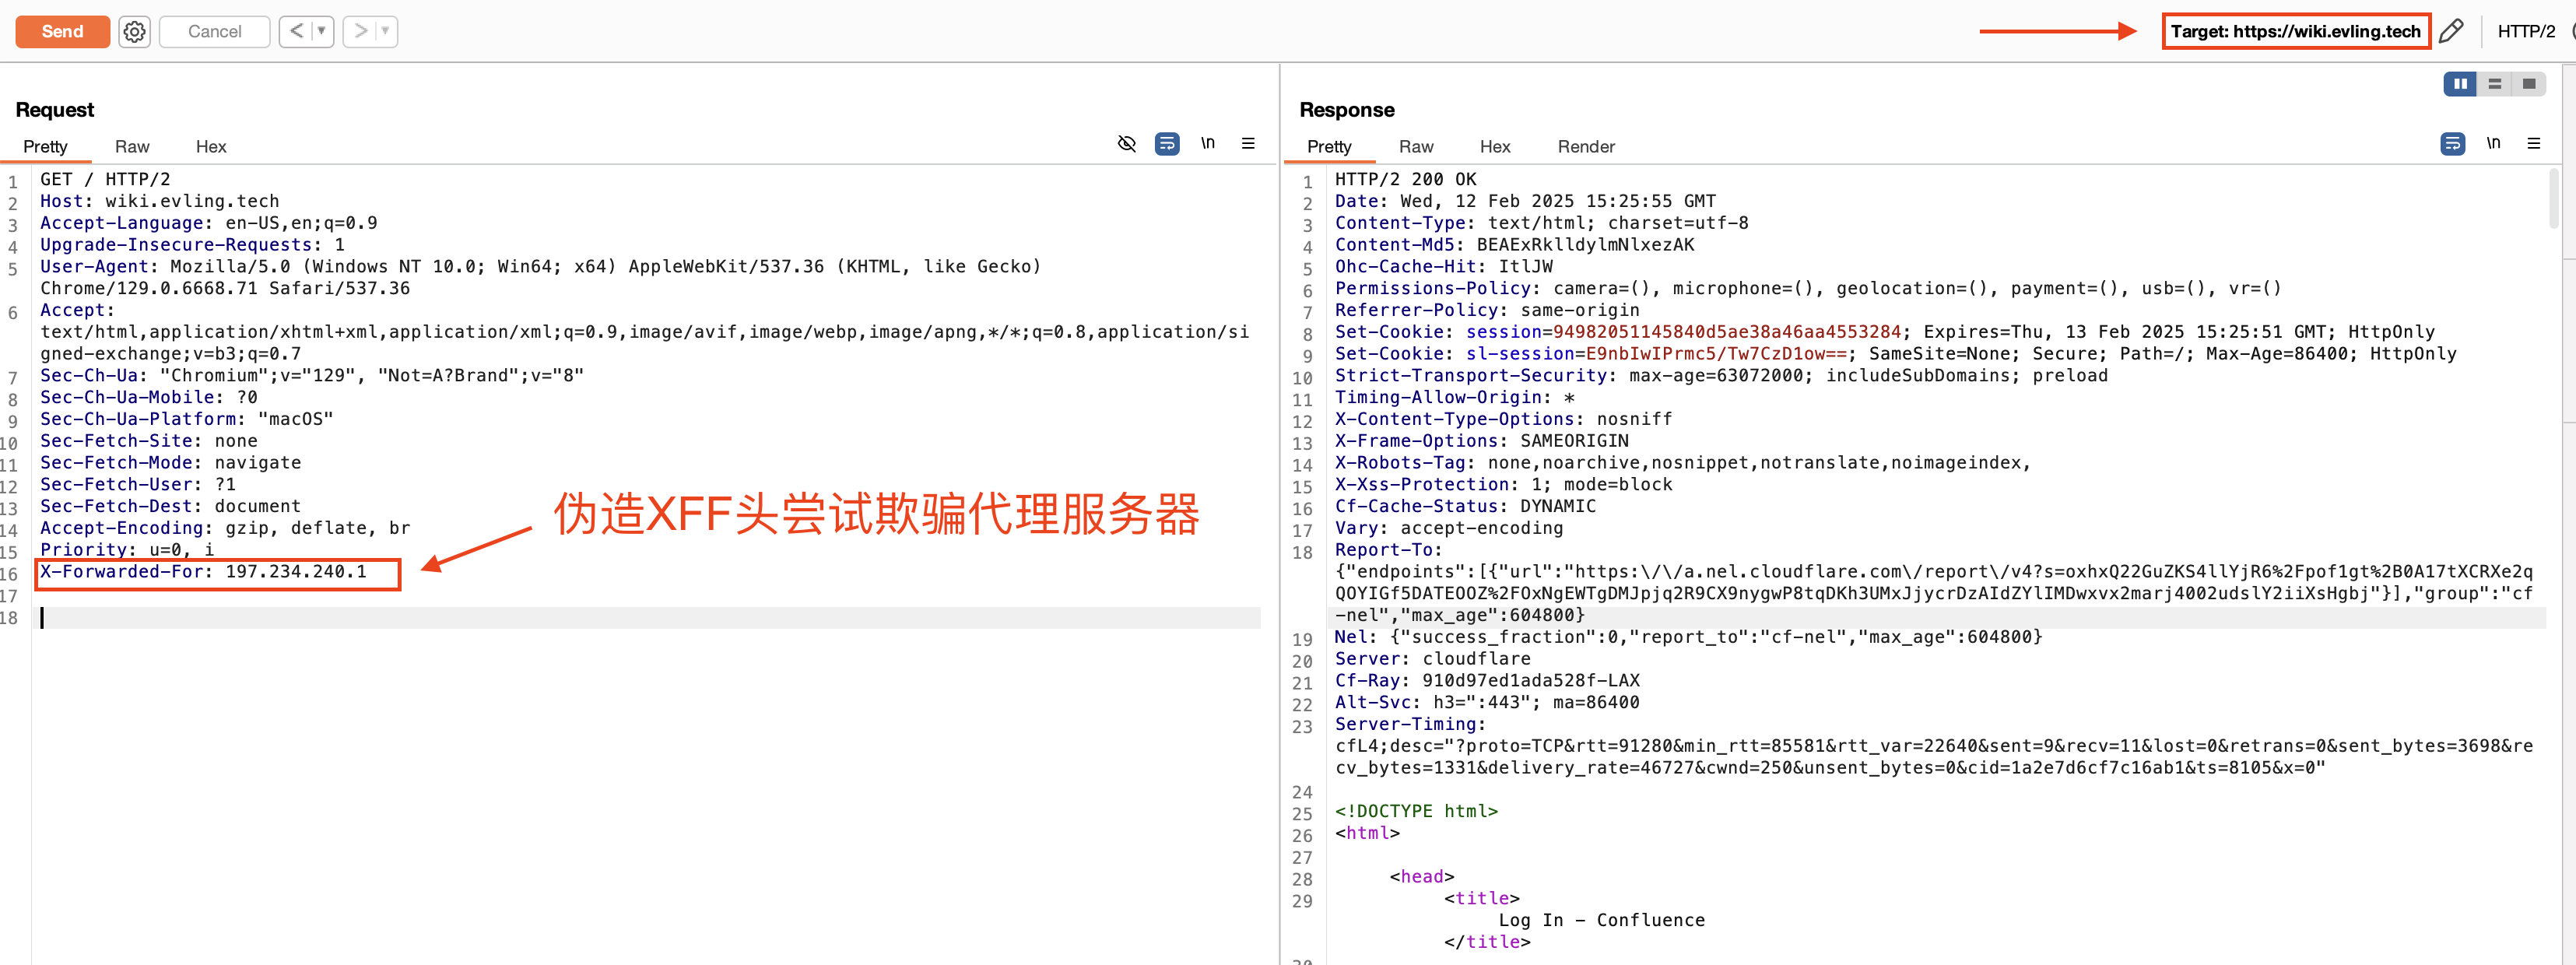Toggle Request word wrap icon
This screenshot has width=2576, height=965.
(1167, 143)
